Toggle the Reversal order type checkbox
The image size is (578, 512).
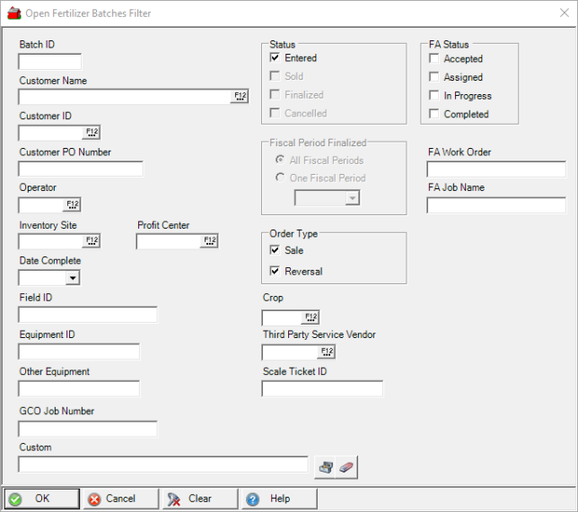[276, 271]
